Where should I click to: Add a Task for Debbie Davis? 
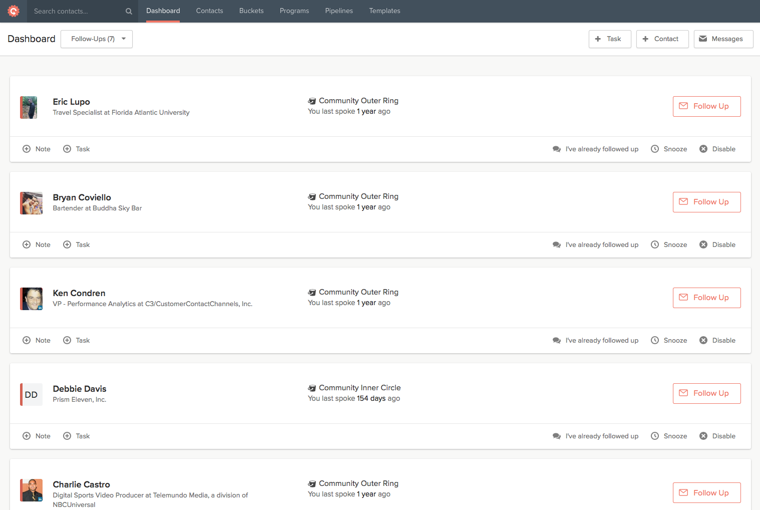coord(77,436)
